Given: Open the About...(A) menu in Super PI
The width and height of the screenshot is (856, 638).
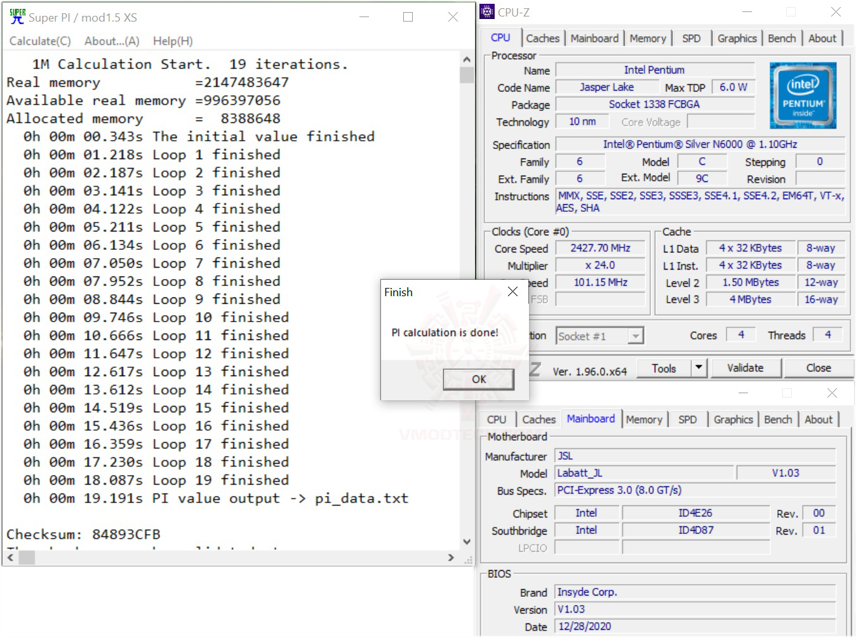Looking at the screenshot, I should click(x=112, y=41).
